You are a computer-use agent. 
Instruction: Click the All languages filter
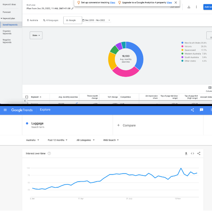pos(51,20)
